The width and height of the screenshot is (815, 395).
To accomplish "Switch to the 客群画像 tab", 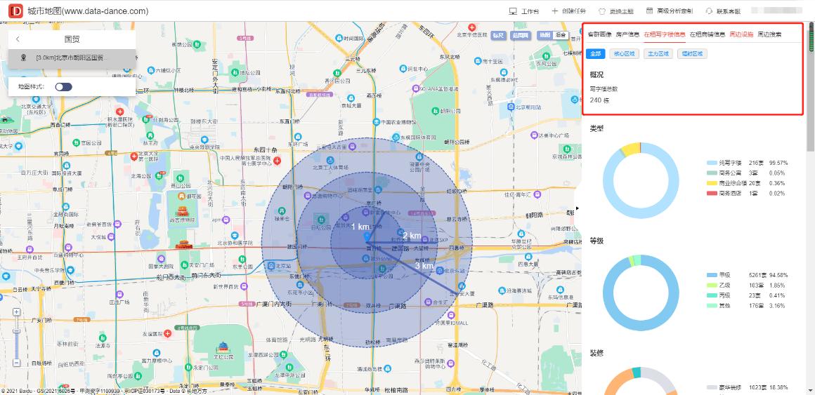I will coord(599,34).
